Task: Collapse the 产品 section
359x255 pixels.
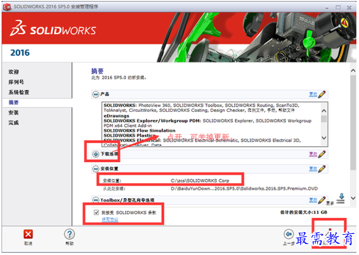Action: click(x=95, y=94)
